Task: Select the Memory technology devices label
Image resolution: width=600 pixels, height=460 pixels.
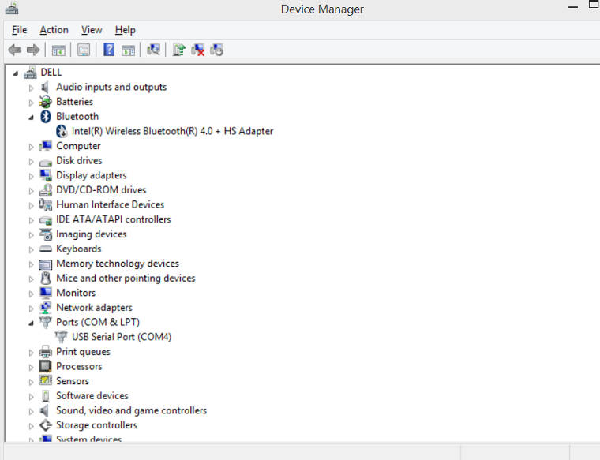Action: click(x=118, y=264)
